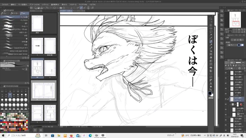Viewport: 246px width, 138px height.
Task: Click the Save icon in command bar
Action: [x=41, y=8]
